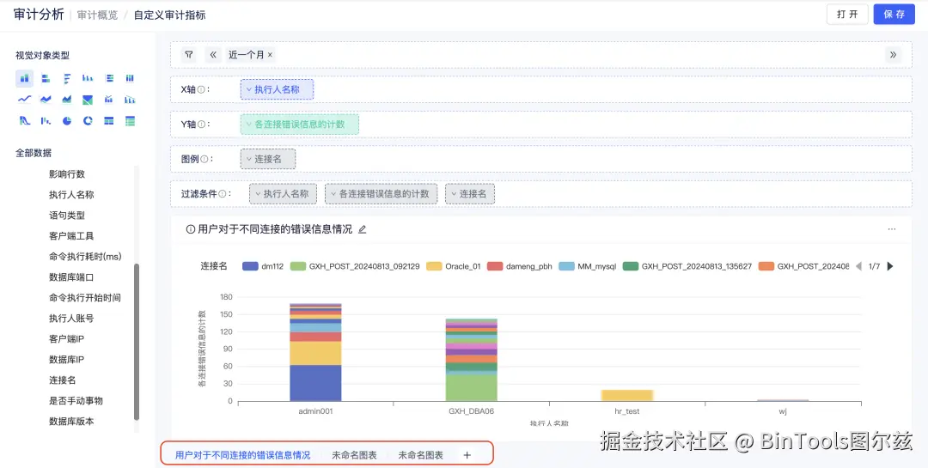Open the 图例 连接名 field dropdown

[268, 159]
